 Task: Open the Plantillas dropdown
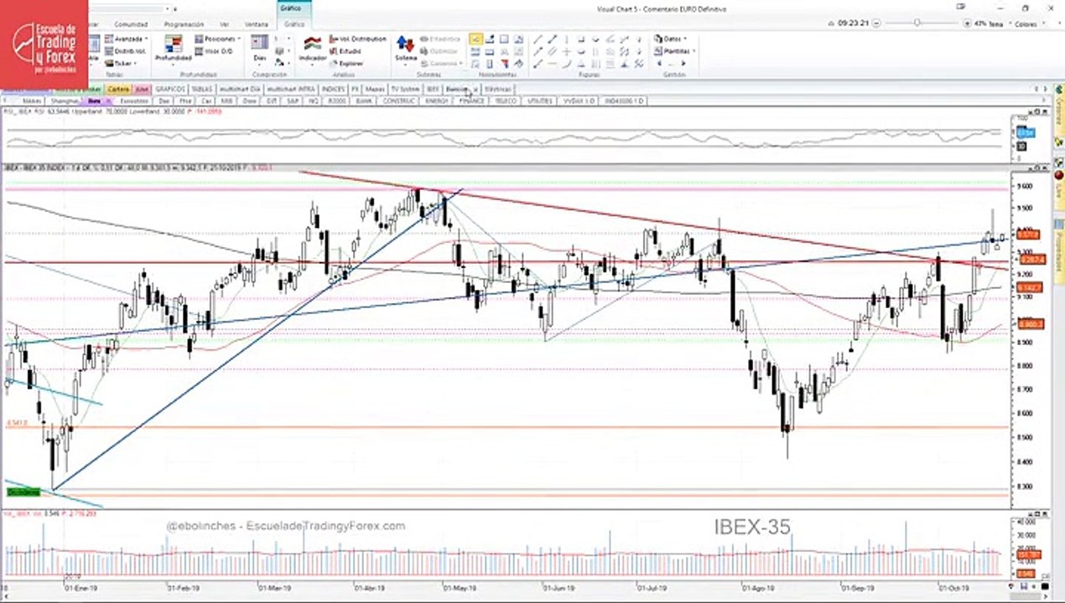tap(675, 51)
